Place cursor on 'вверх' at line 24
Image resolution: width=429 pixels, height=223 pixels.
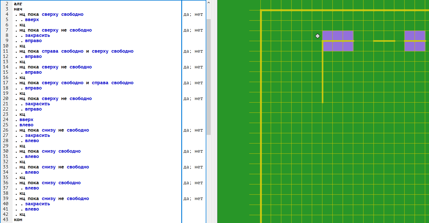click(26, 120)
